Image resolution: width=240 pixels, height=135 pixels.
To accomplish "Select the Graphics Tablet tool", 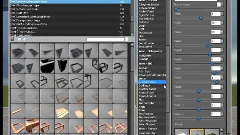I will pos(147,89).
